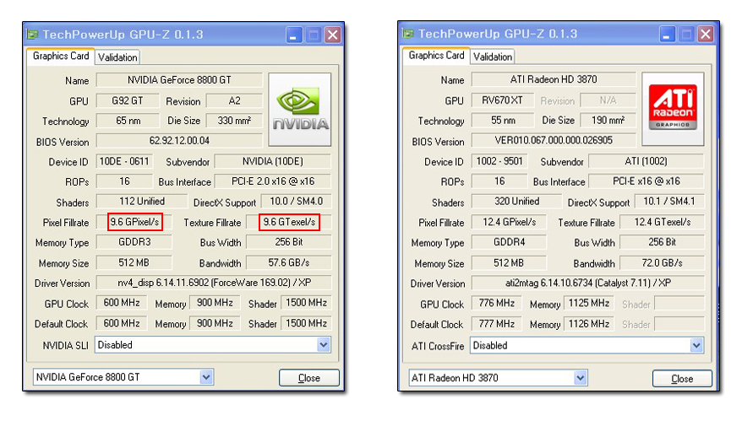
Task: Expand the ATI CrossFire dropdown
Action: (x=696, y=345)
